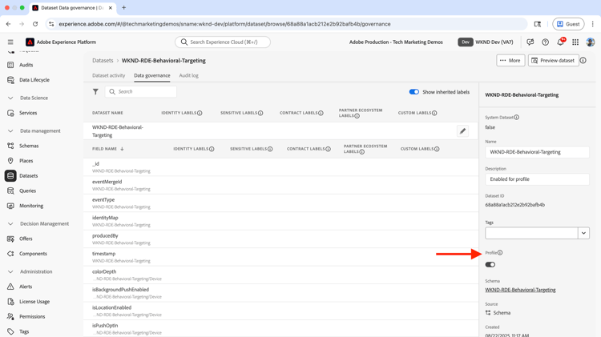Open the help question mark icon
Viewport: 601px width, 337px height.
tap(545, 42)
